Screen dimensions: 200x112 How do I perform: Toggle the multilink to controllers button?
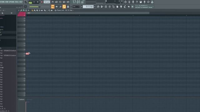point(68,7)
